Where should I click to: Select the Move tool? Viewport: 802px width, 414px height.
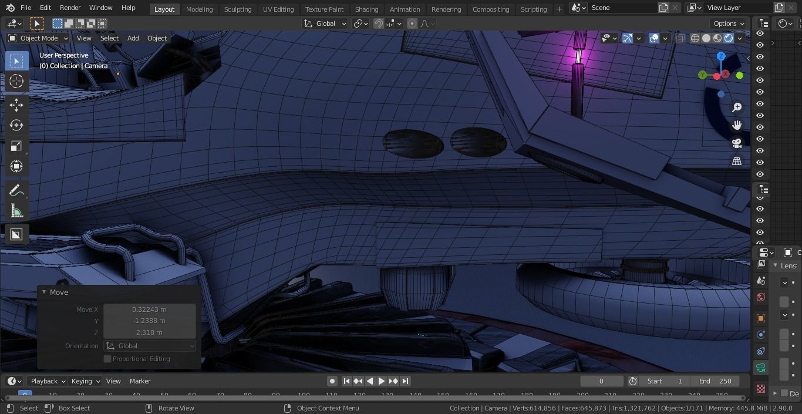click(16, 105)
